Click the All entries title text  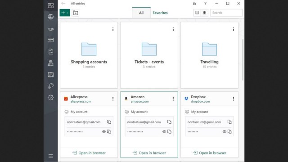(x=78, y=3)
